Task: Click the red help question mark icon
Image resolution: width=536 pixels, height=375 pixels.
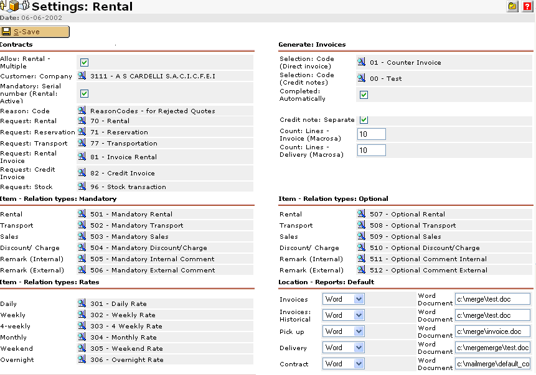Action: pyautogui.click(x=527, y=6)
